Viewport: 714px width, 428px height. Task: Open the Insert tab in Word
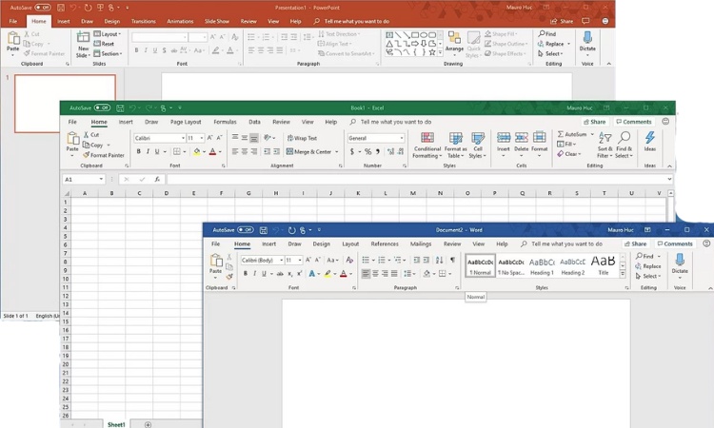pyautogui.click(x=268, y=243)
